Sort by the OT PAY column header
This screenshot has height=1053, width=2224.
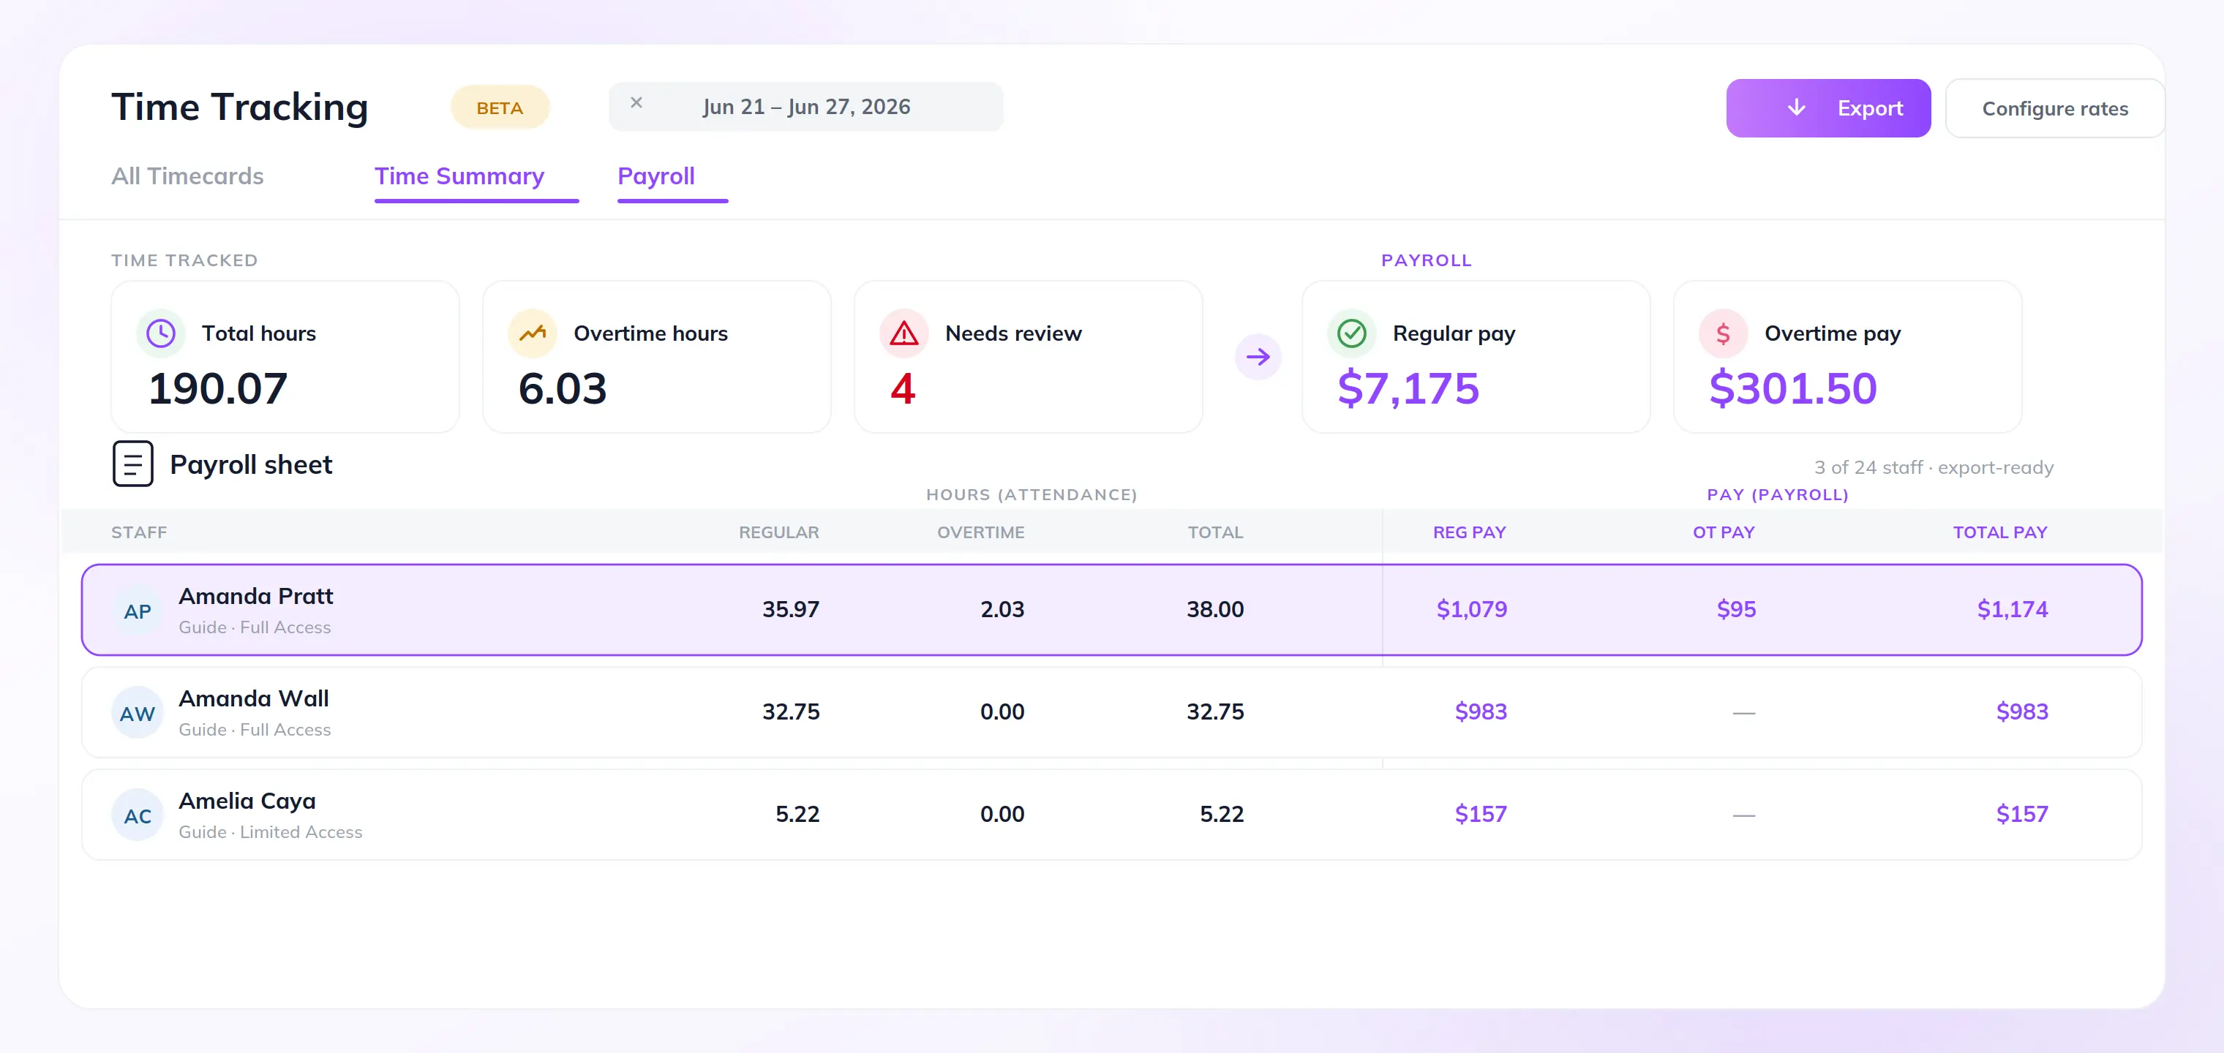(1724, 532)
